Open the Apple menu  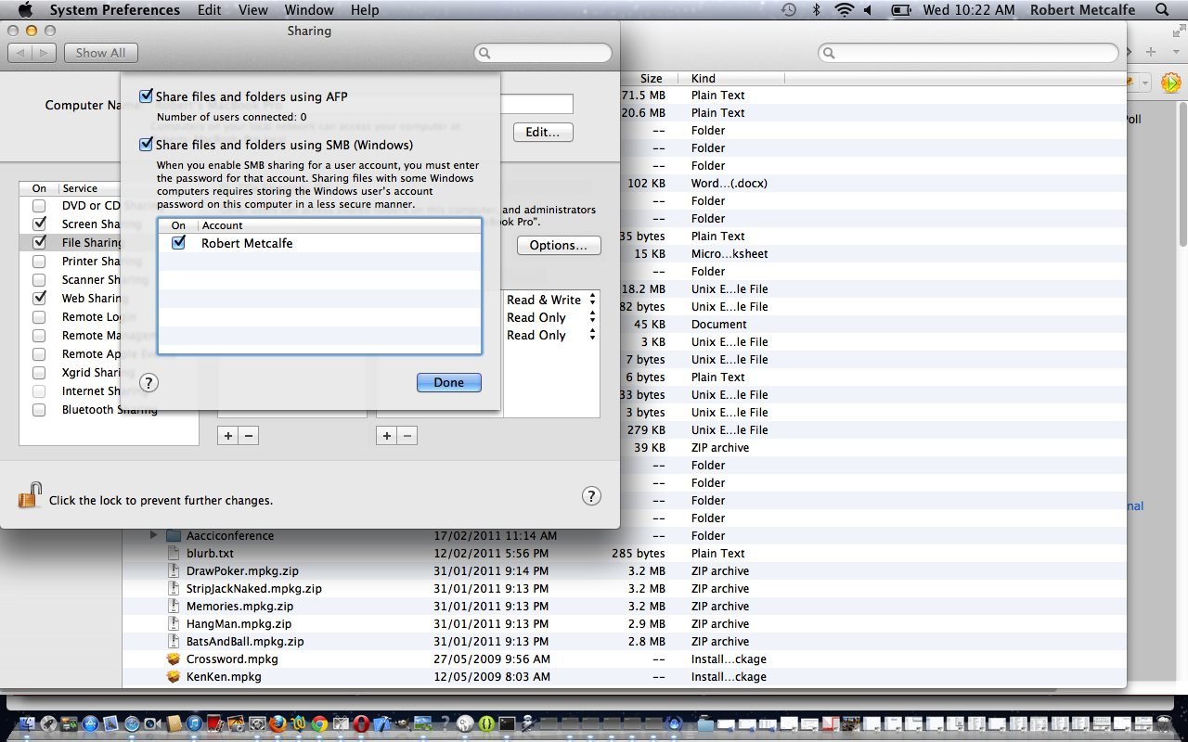pos(25,10)
